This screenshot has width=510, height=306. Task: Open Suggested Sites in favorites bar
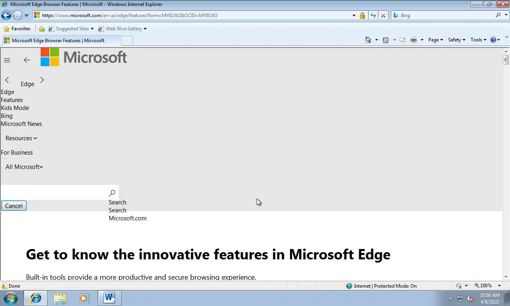(71, 29)
